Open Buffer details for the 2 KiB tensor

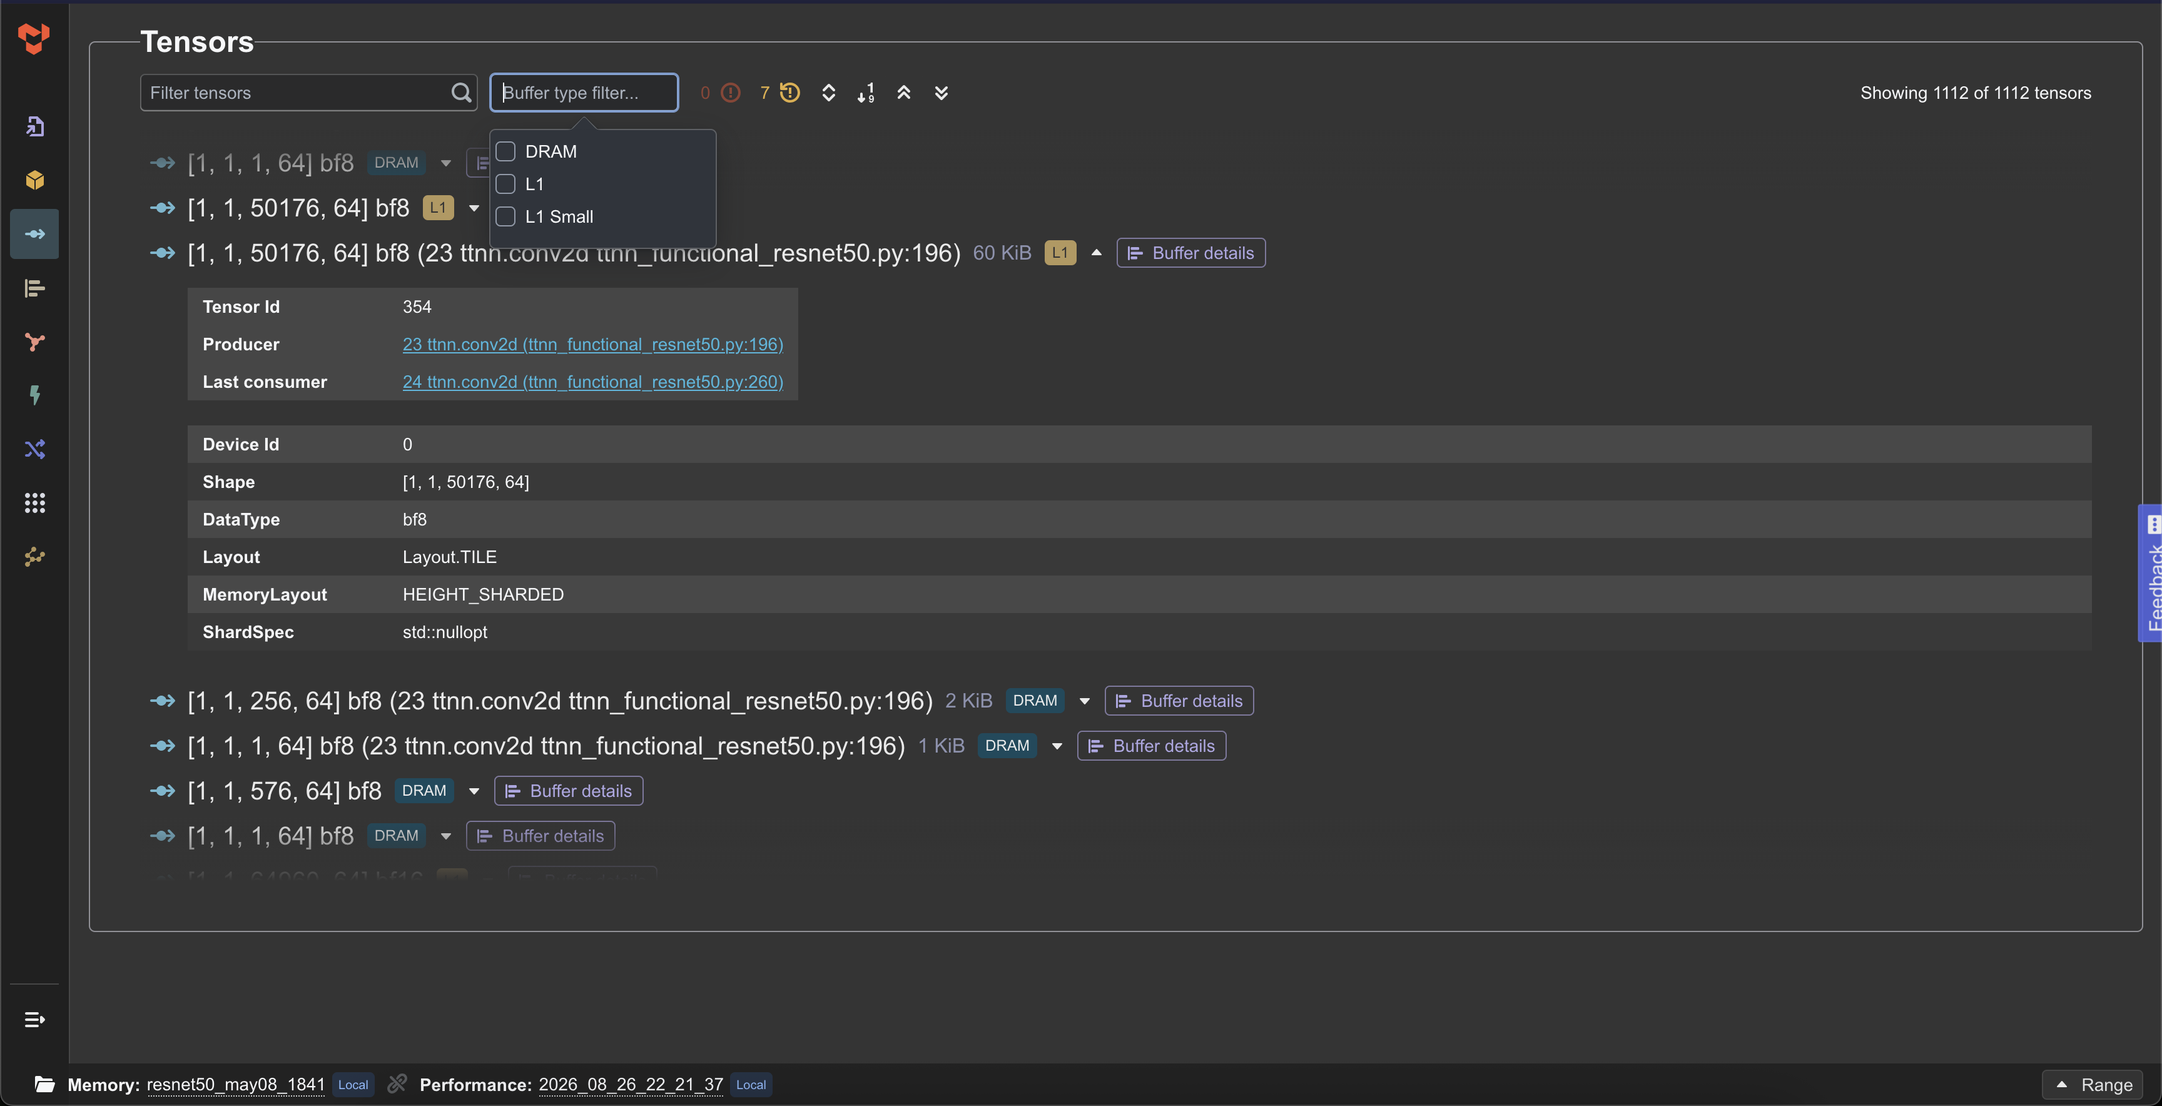[1179, 701]
